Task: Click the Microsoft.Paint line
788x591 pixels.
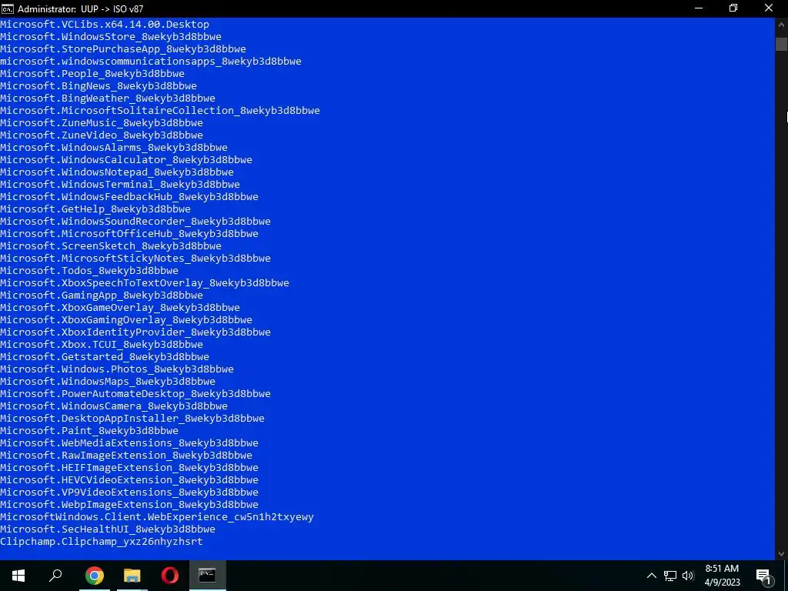Action: point(89,431)
